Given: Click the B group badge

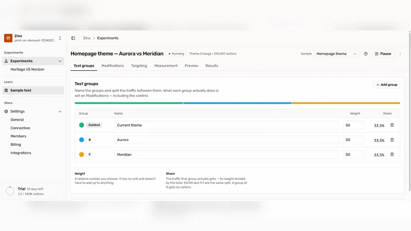Looking at the screenshot, I should (89, 140).
